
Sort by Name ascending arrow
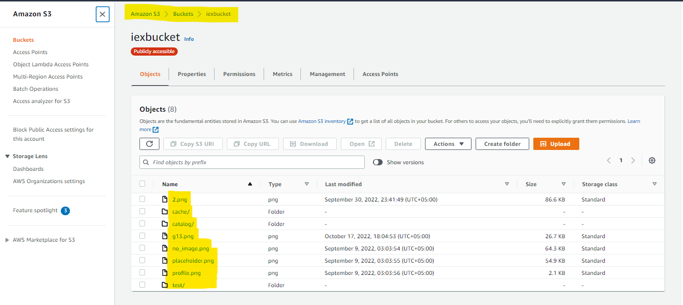pos(250,184)
